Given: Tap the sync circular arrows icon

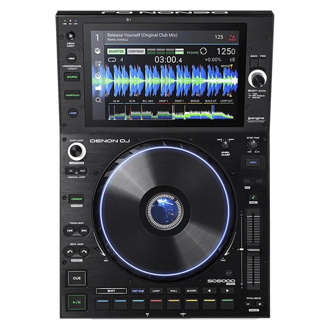Looking at the screenshot, I should 203,51.
